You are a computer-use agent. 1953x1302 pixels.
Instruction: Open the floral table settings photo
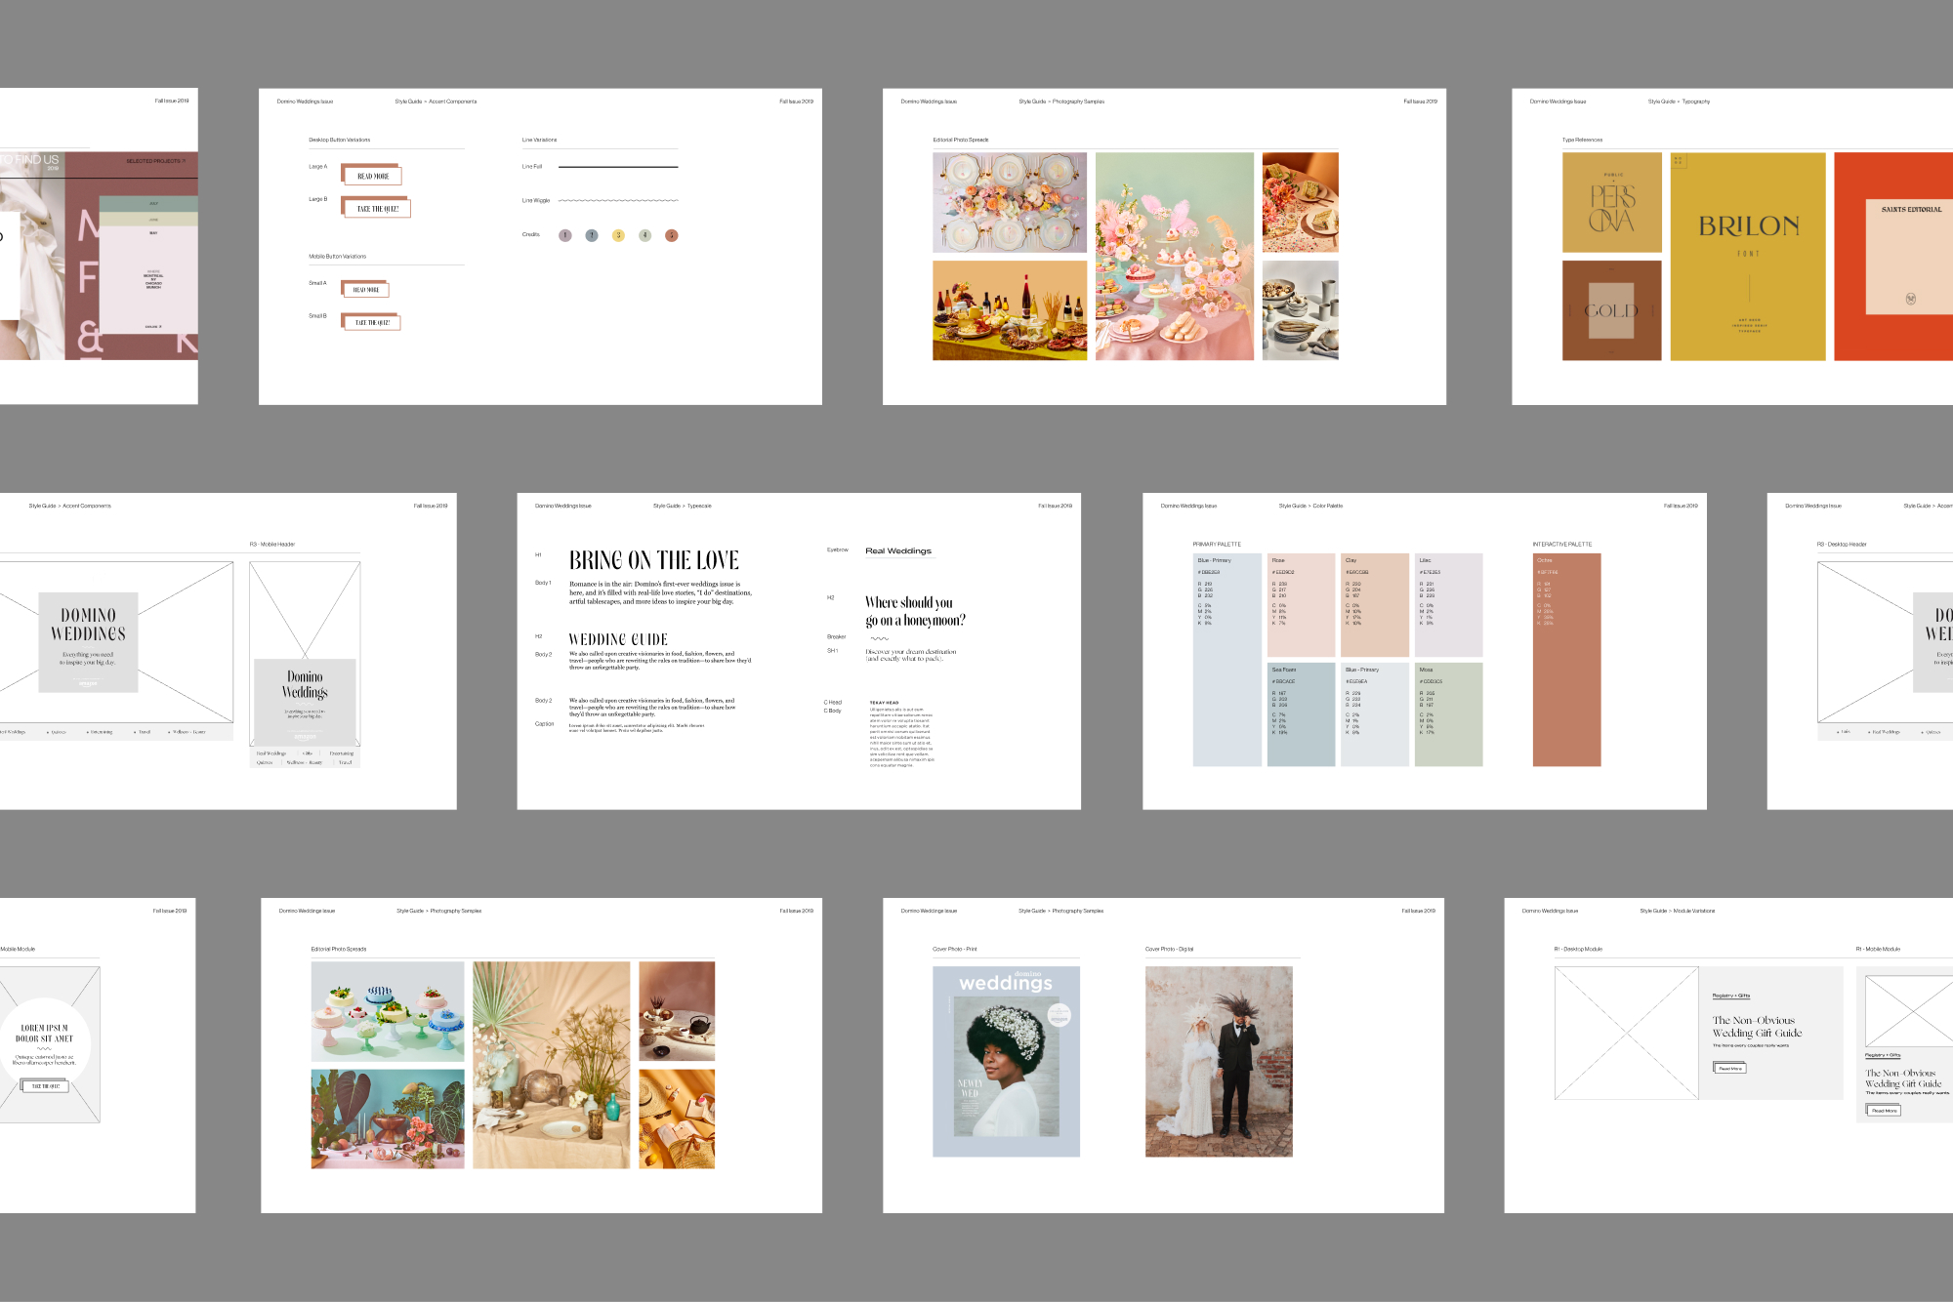click(x=1010, y=202)
